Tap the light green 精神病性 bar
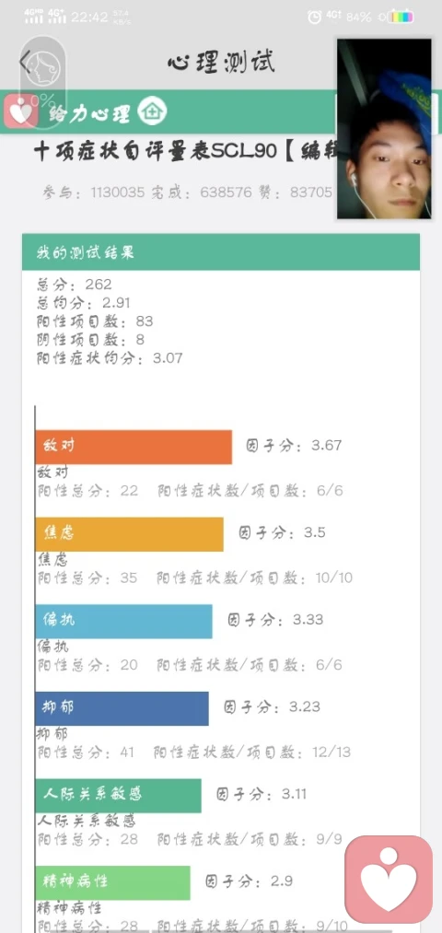 pos(112,882)
